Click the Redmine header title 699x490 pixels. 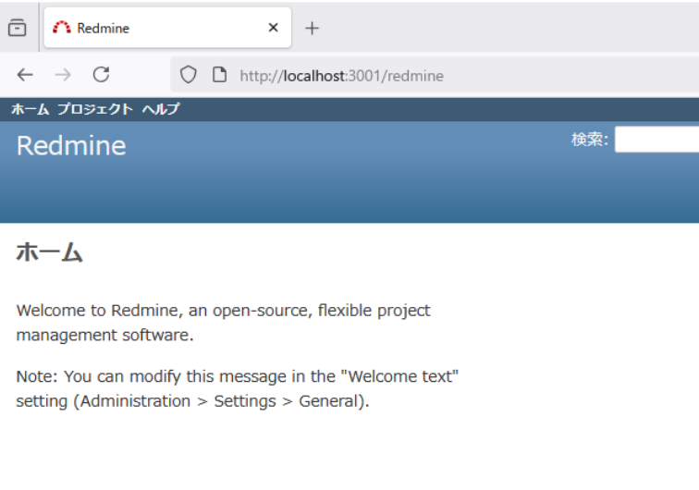coord(71,145)
